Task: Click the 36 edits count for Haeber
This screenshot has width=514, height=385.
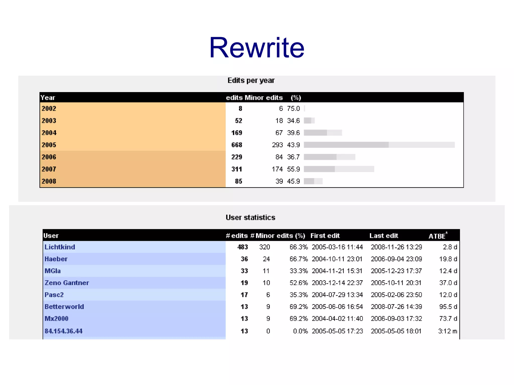Action: (244, 259)
